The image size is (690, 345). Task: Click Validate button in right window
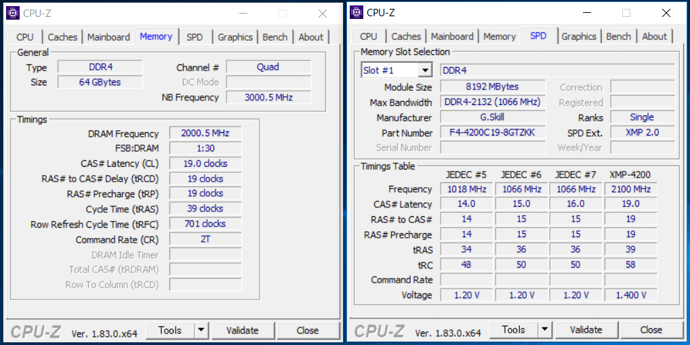click(x=586, y=329)
